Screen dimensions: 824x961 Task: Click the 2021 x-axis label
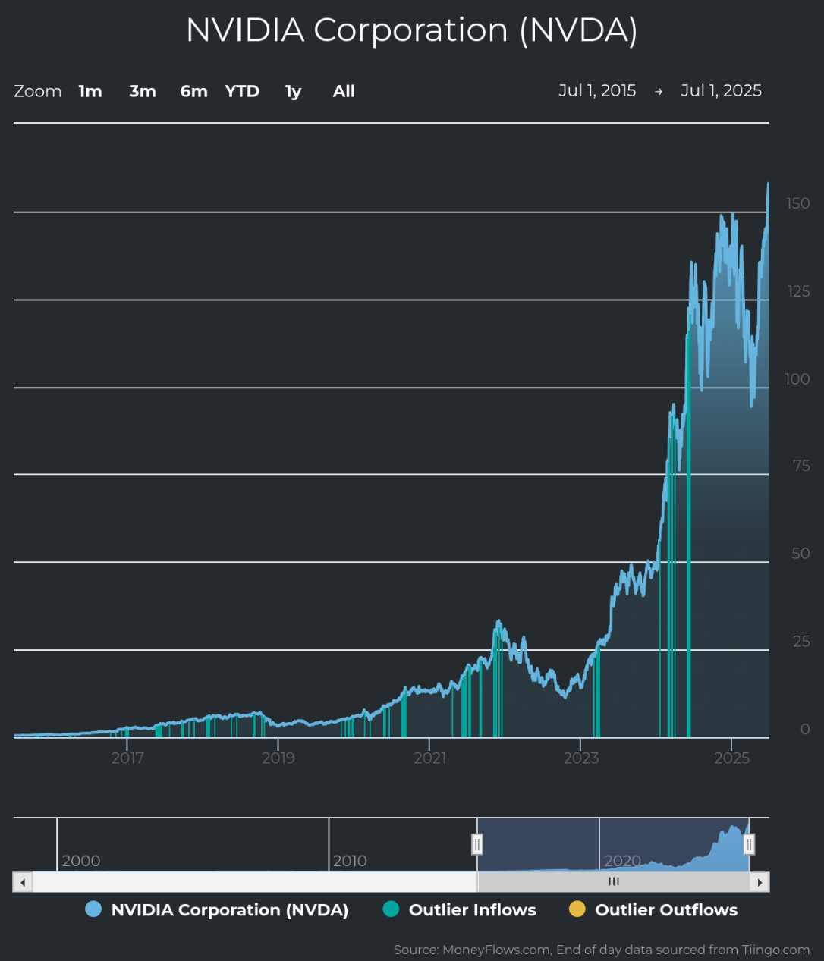click(x=430, y=758)
